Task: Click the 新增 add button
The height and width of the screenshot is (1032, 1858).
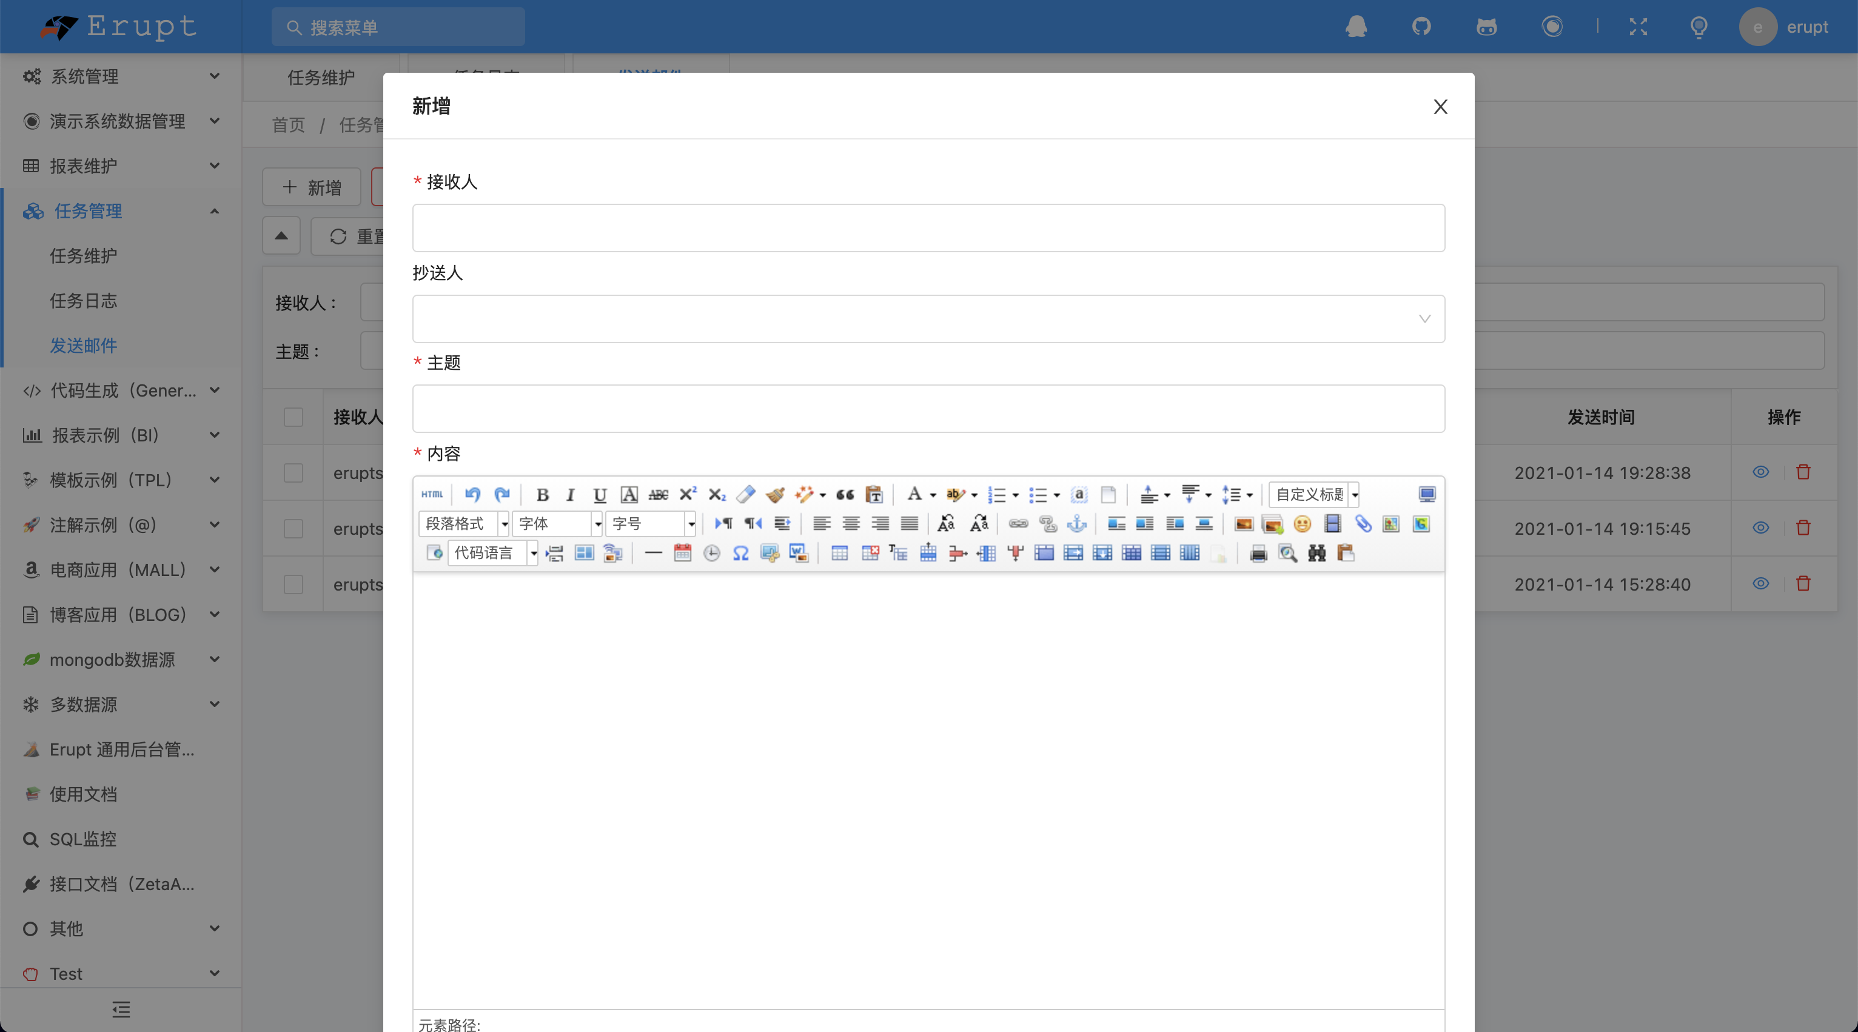Action: (x=312, y=187)
